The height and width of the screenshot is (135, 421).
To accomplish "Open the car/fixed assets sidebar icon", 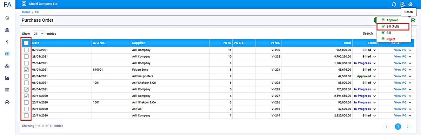I will tap(7, 102).
